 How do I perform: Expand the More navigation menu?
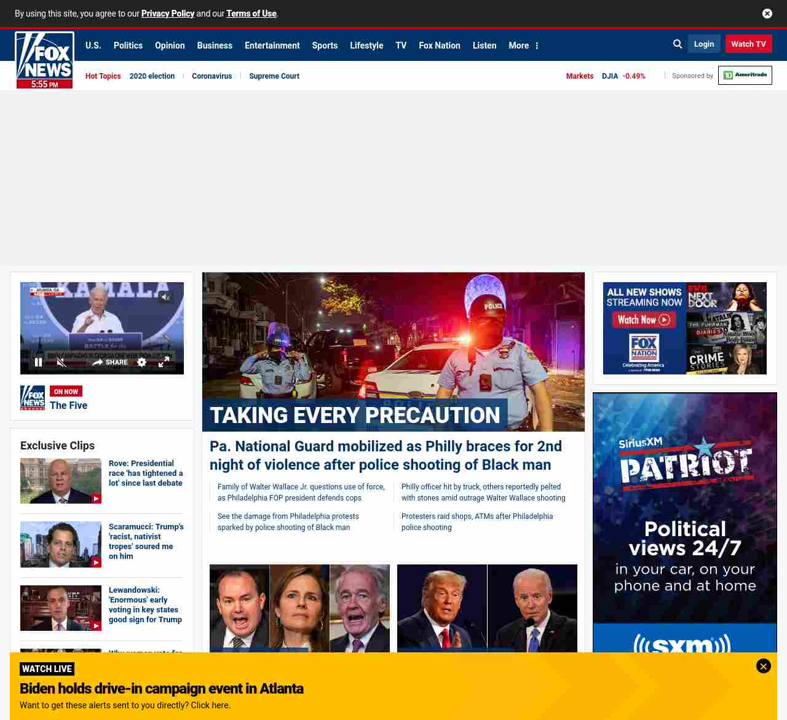523,45
